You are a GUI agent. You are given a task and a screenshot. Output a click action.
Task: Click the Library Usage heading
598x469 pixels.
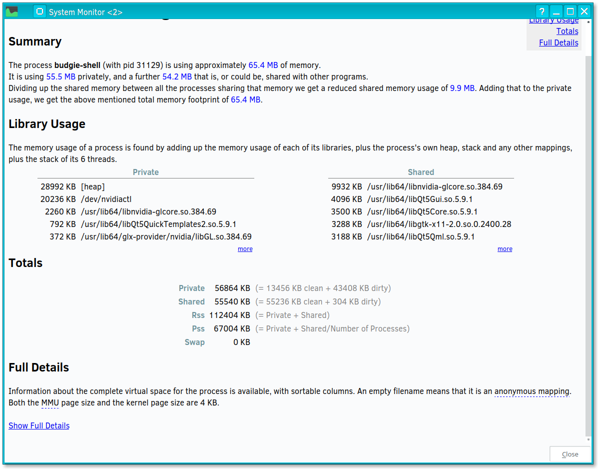(47, 124)
